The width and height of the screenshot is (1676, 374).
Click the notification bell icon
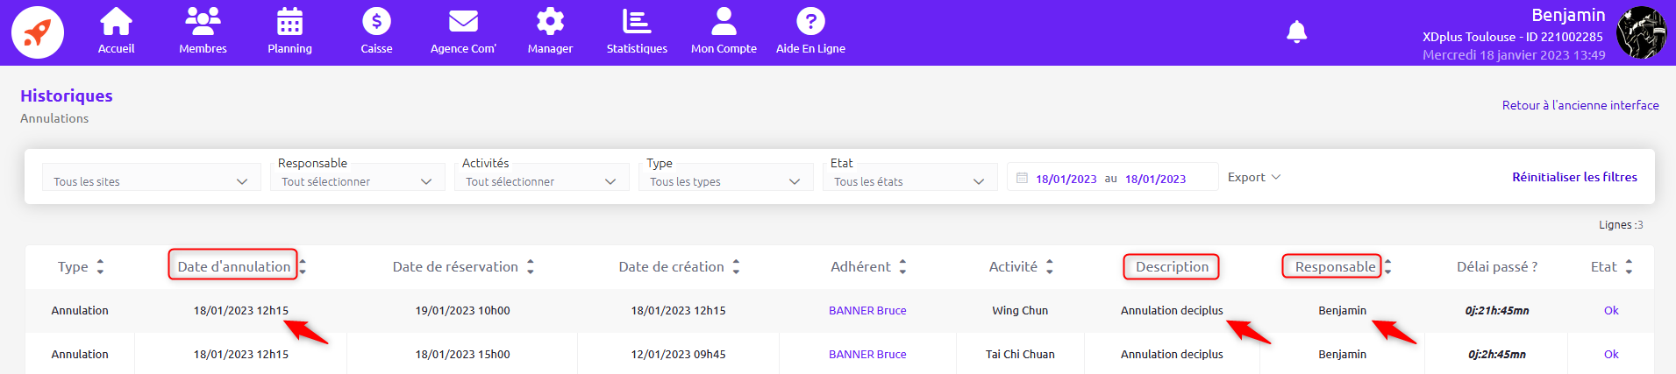point(1296,32)
